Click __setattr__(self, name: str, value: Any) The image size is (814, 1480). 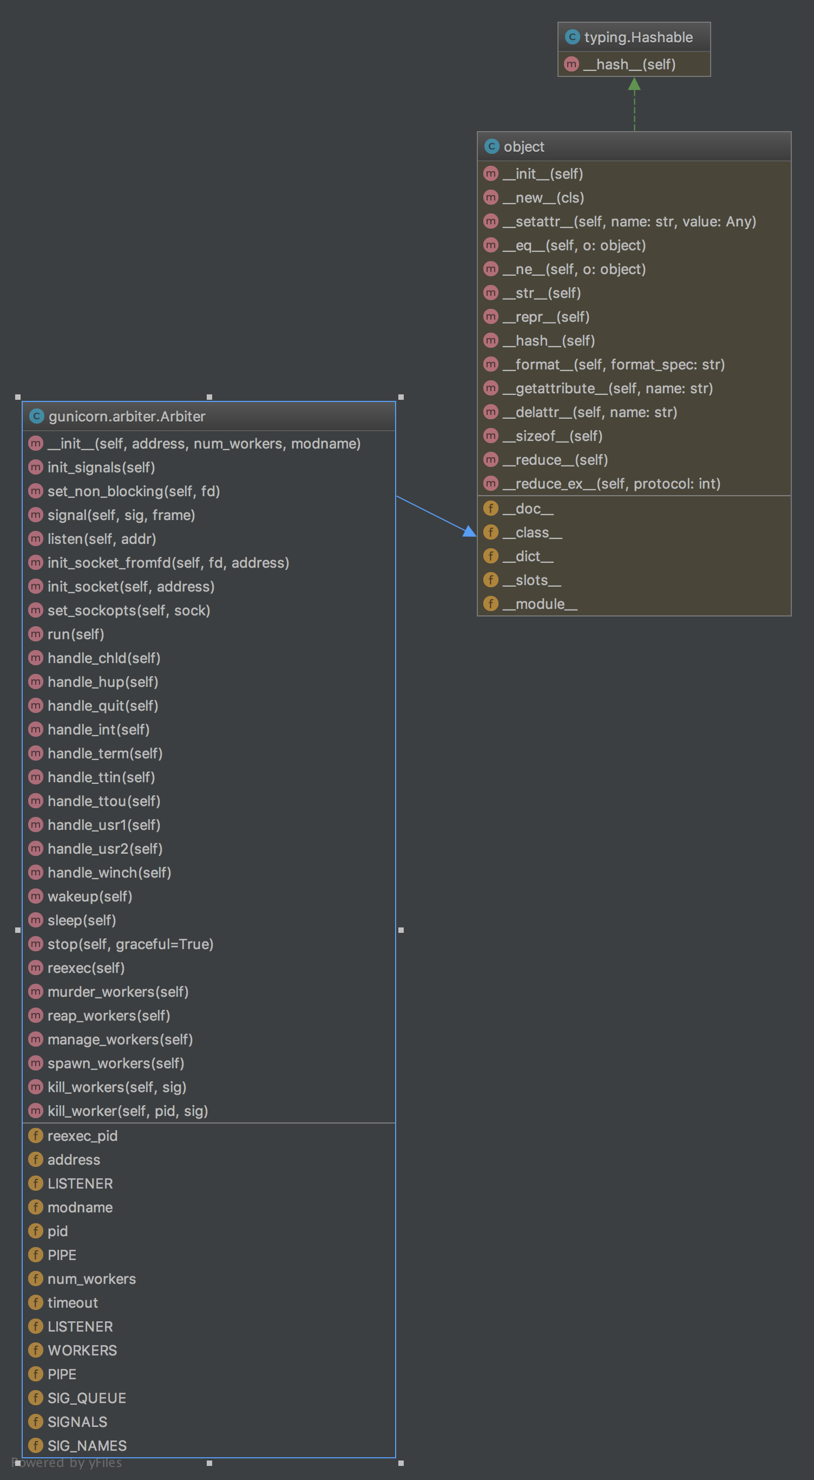coord(634,221)
